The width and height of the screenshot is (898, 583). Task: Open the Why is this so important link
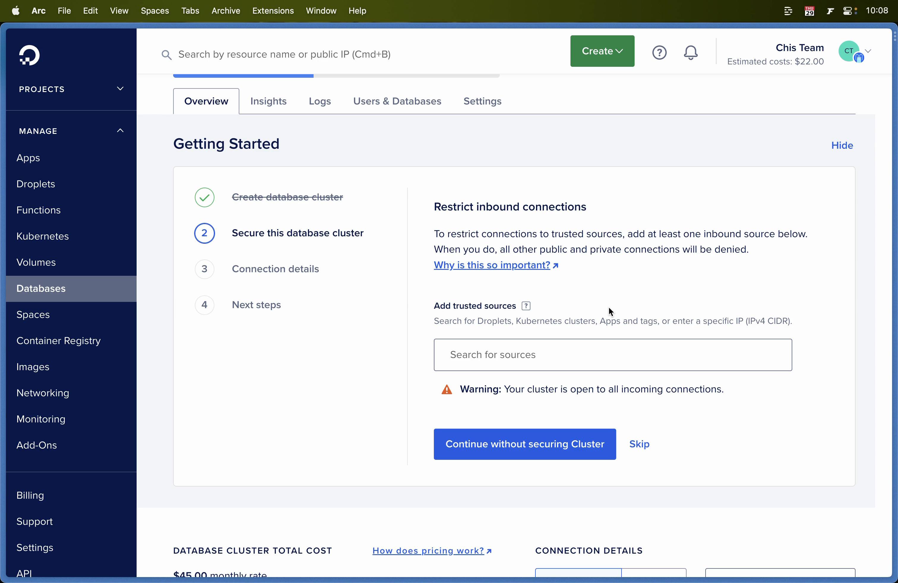492,265
